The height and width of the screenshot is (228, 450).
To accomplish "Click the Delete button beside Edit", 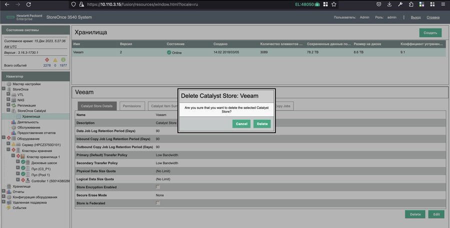I will click(415, 214).
